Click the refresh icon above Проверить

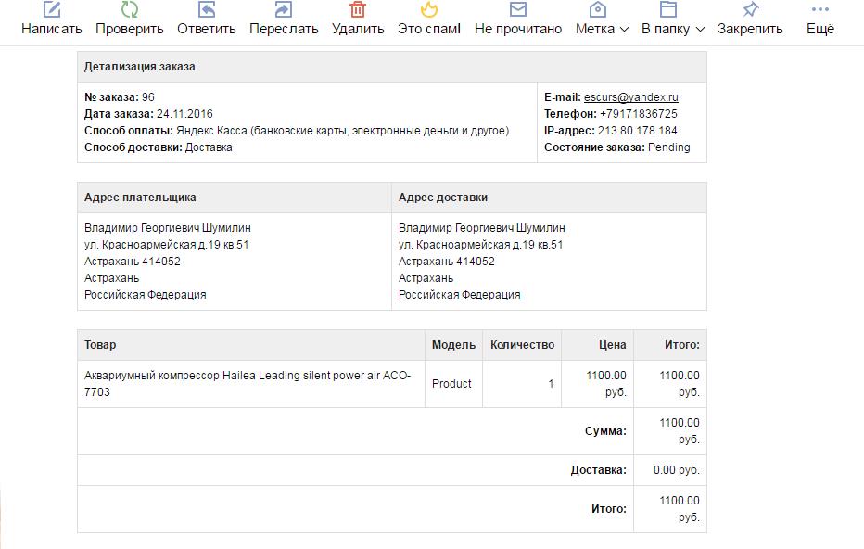(x=130, y=9)
